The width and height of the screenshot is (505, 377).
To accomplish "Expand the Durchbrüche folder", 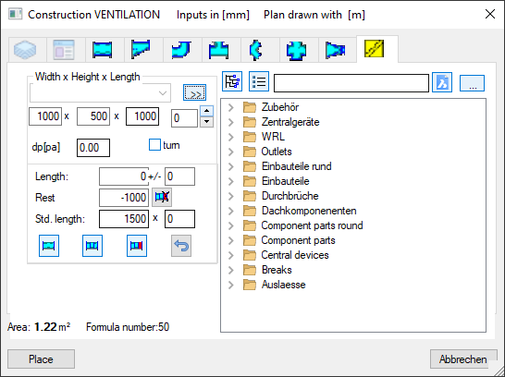I will tap(231, 196).
